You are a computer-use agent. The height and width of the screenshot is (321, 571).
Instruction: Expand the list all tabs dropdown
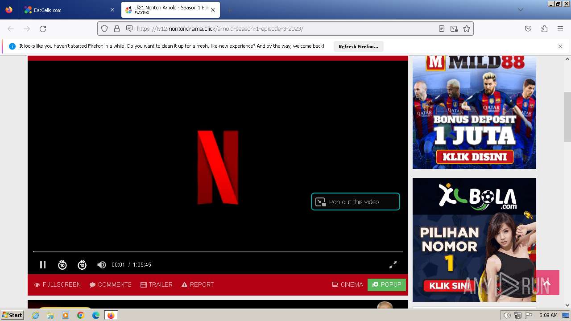pos(520,10)
